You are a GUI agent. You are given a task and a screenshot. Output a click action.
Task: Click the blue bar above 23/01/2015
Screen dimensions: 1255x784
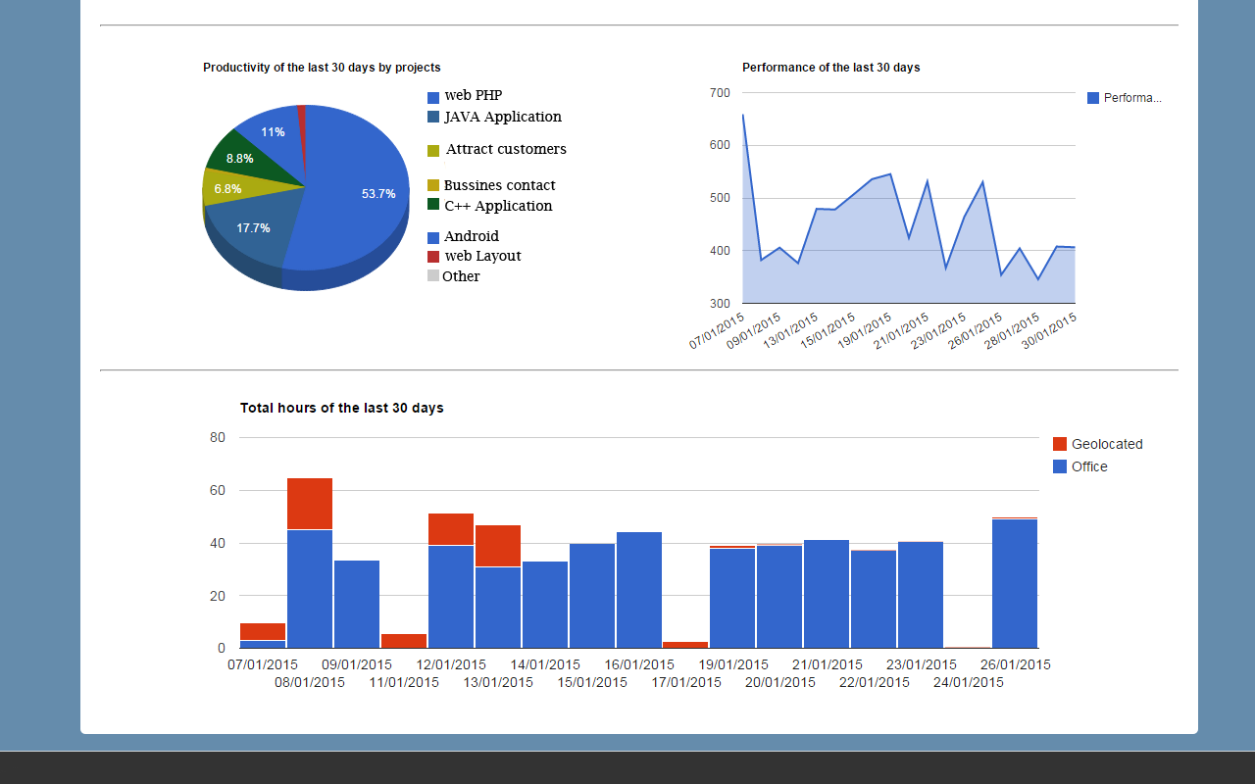(921, 595)
